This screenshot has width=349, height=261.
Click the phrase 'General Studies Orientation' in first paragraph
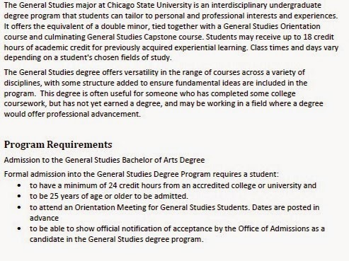[272, 26]
